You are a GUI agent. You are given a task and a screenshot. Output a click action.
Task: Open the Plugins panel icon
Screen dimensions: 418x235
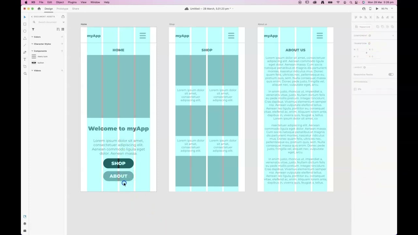(25, 231)
